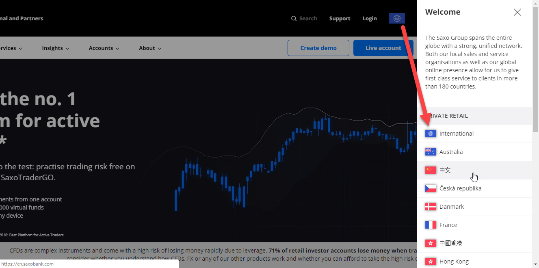
Task: Select 中文 region link
Action: point(474,170)
